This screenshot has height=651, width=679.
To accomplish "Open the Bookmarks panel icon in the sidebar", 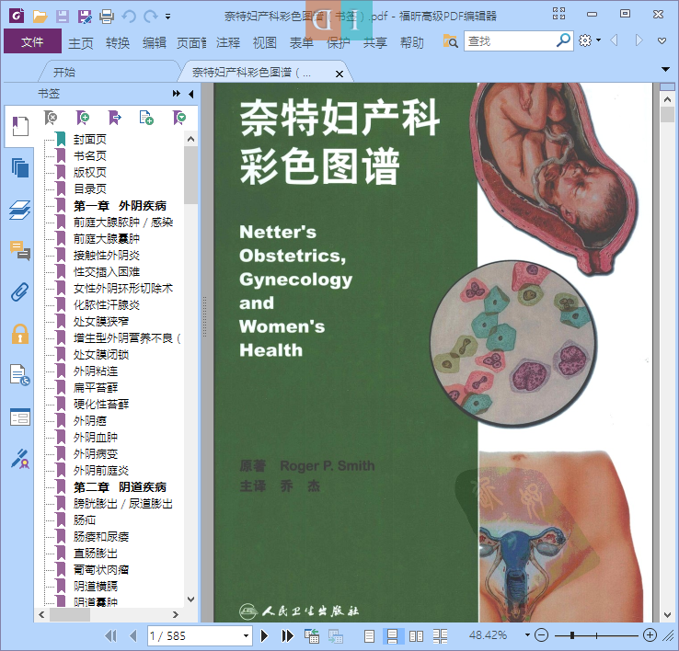I will 20,126.
